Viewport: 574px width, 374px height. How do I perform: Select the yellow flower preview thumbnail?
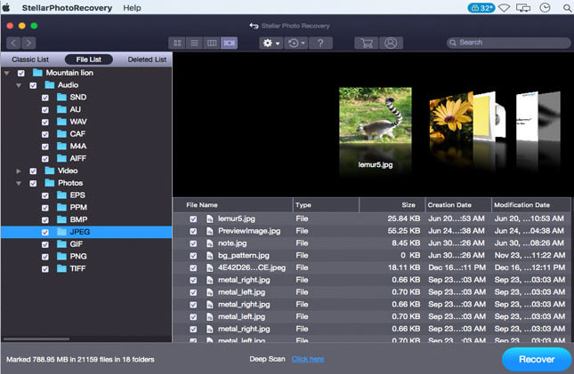point(451,118)
